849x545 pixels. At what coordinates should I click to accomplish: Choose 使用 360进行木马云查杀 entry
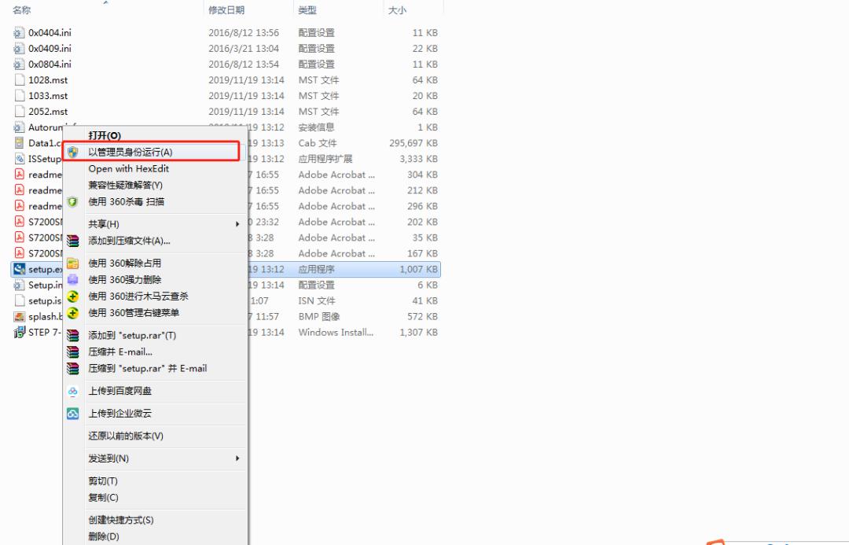pyautogui.click(x=138, y=296)
